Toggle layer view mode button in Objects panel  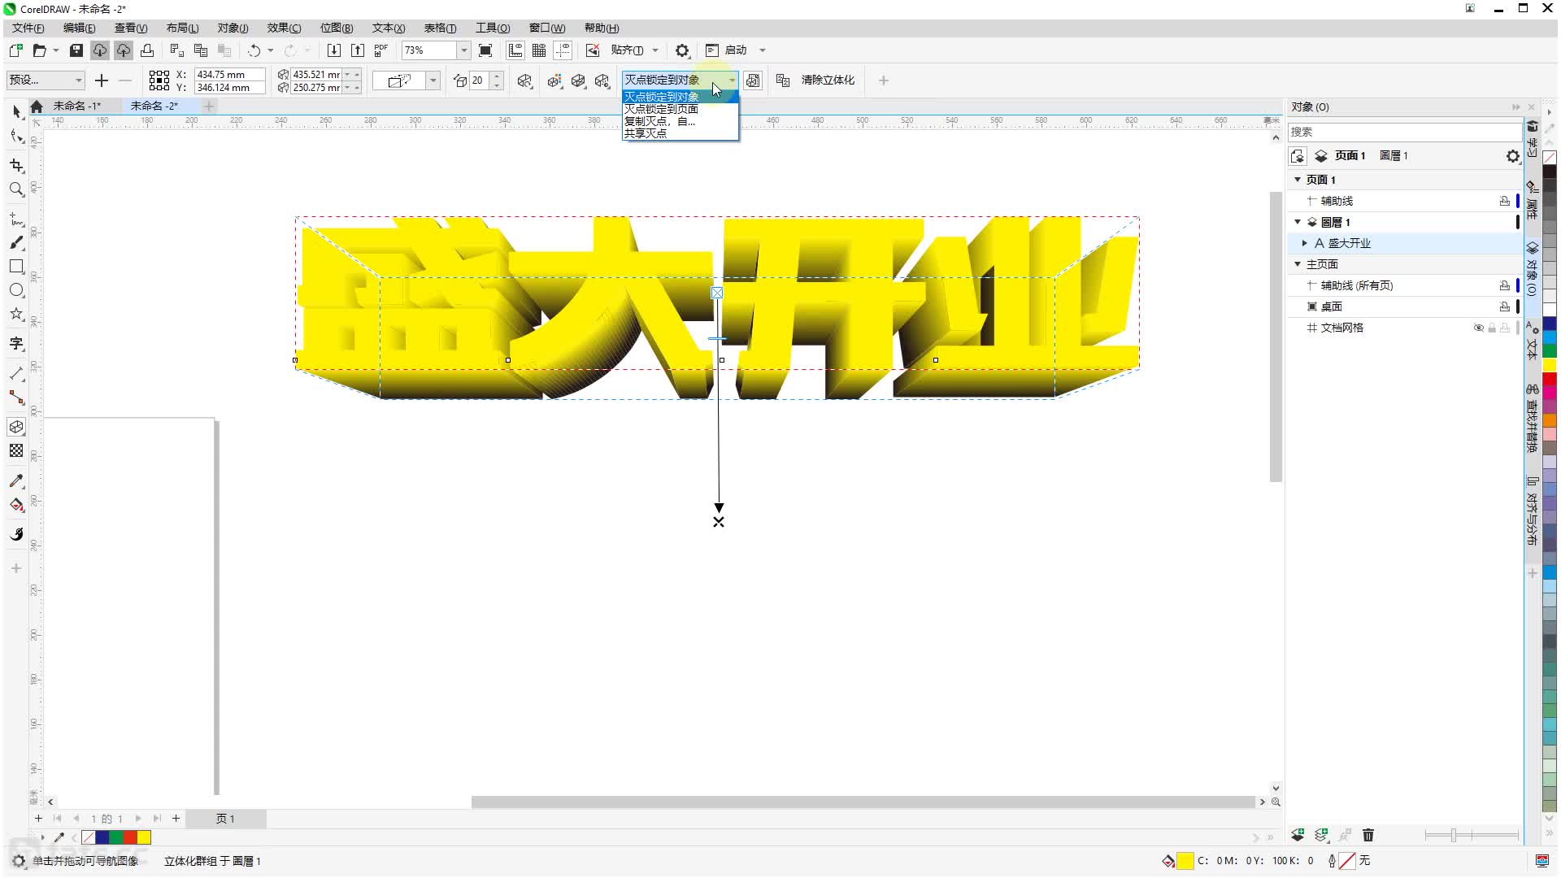click(1298, 156)
